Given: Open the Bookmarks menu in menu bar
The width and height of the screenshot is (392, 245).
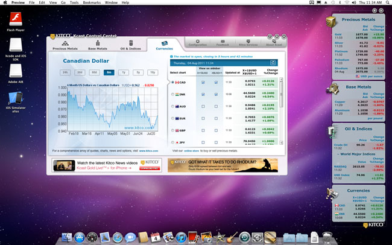Looking at the screenshot, I should [x=92, y=2].
